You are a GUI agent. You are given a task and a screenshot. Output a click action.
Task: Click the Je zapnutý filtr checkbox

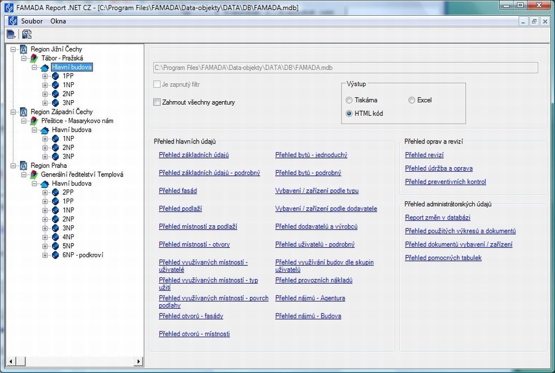(157, 84)
